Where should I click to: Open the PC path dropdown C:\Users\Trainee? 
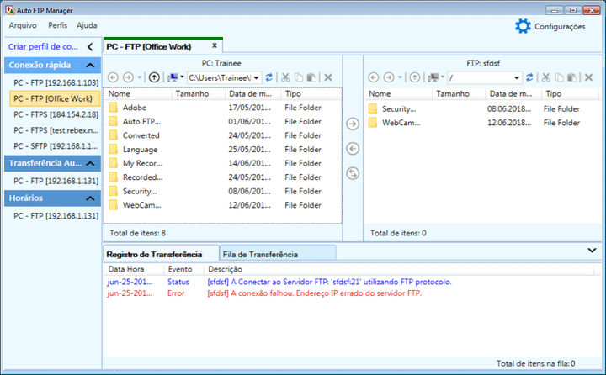258,77
